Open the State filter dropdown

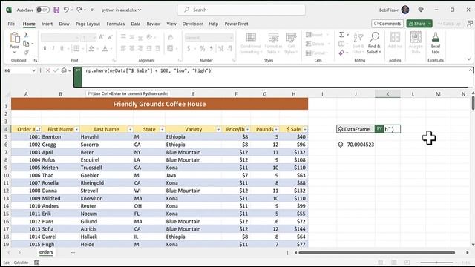point(162,129)
